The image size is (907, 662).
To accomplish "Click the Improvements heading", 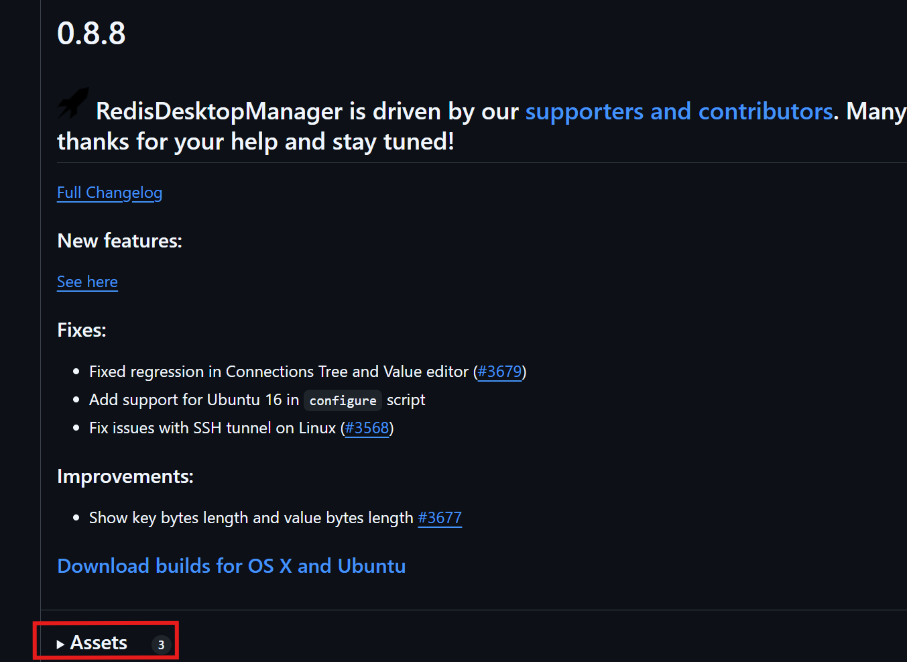I will tap(125, 476).
